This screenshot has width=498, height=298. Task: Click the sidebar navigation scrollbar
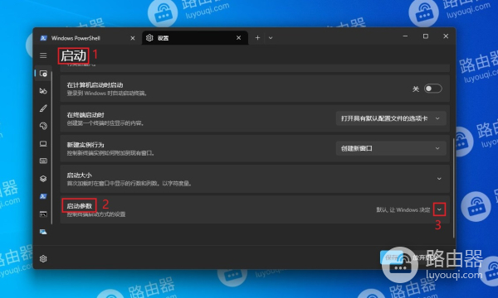click(51, 148)
